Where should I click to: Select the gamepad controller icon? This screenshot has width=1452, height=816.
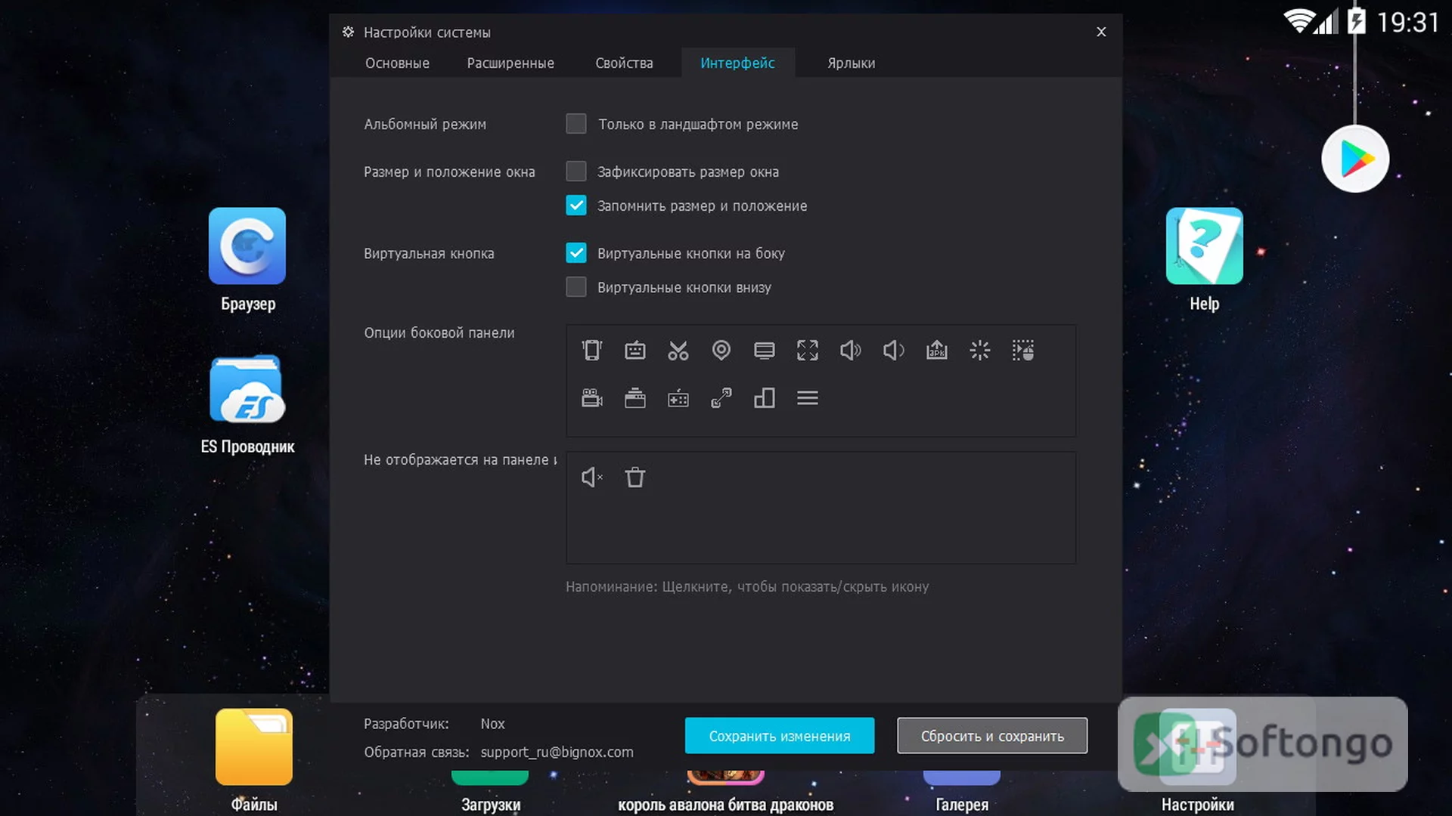click(x=678, y=398)
